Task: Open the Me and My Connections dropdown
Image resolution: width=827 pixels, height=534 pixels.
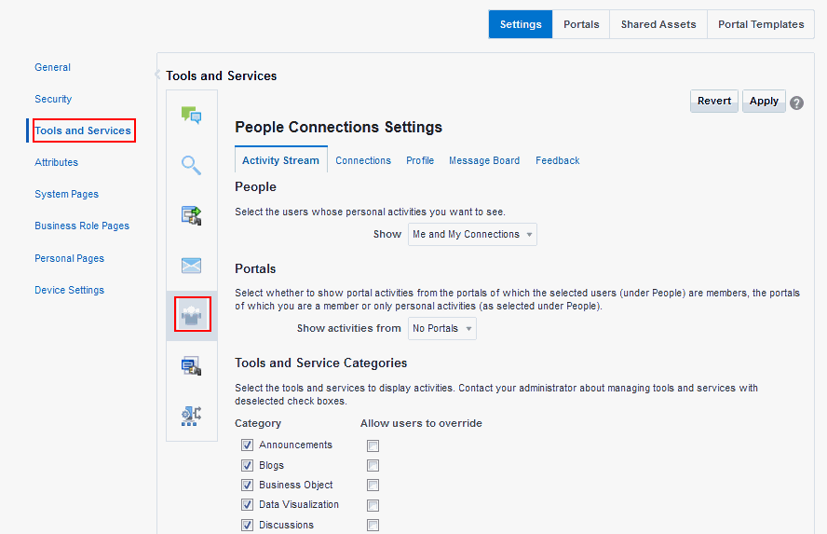Action: 472,234
